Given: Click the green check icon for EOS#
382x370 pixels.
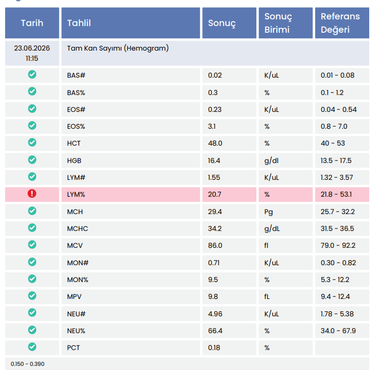Looking at the screenshot, I should tap(32, 108).
